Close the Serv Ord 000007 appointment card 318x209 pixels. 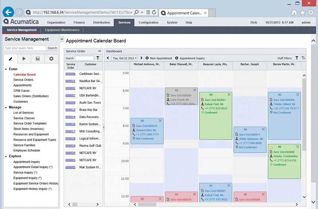click(x=229, y=186)
